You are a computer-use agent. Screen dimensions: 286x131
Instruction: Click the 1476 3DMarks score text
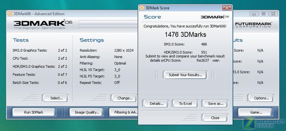click(x=185, y=34)
